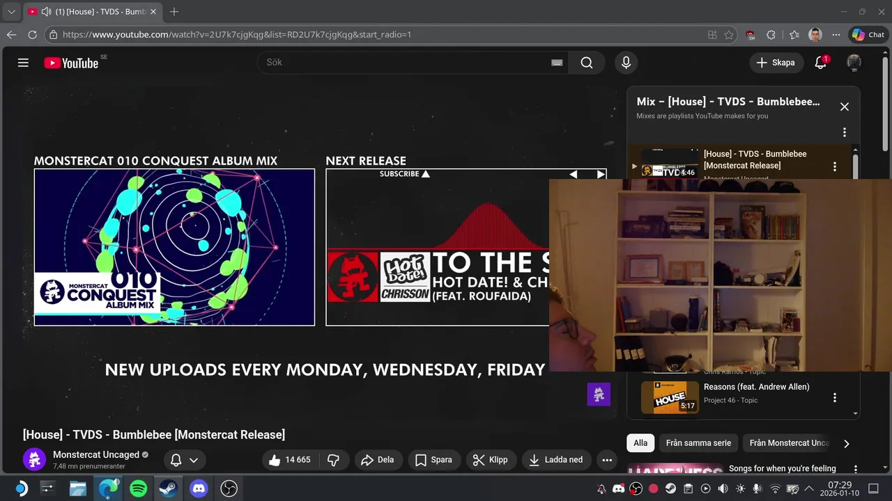892x501 pixels.
Task: Open options for Bumblebee playlist item
Action: (834, 167)
